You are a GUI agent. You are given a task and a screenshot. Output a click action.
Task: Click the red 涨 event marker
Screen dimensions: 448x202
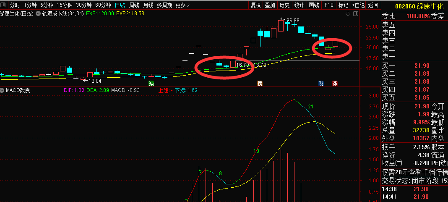(335, 83)
